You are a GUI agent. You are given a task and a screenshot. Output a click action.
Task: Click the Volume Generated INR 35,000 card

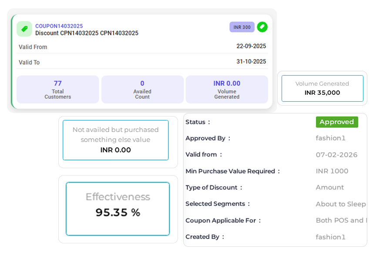pos(322,88)
